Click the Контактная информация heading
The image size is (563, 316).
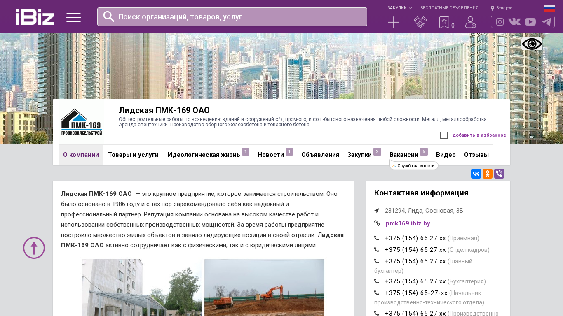(421, 193)
